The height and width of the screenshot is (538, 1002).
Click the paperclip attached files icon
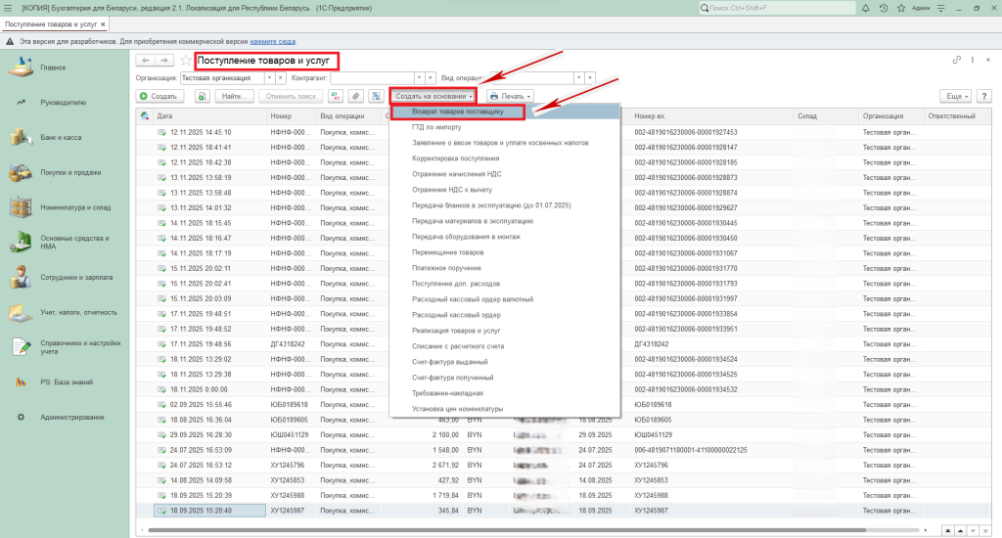[355, 96]
